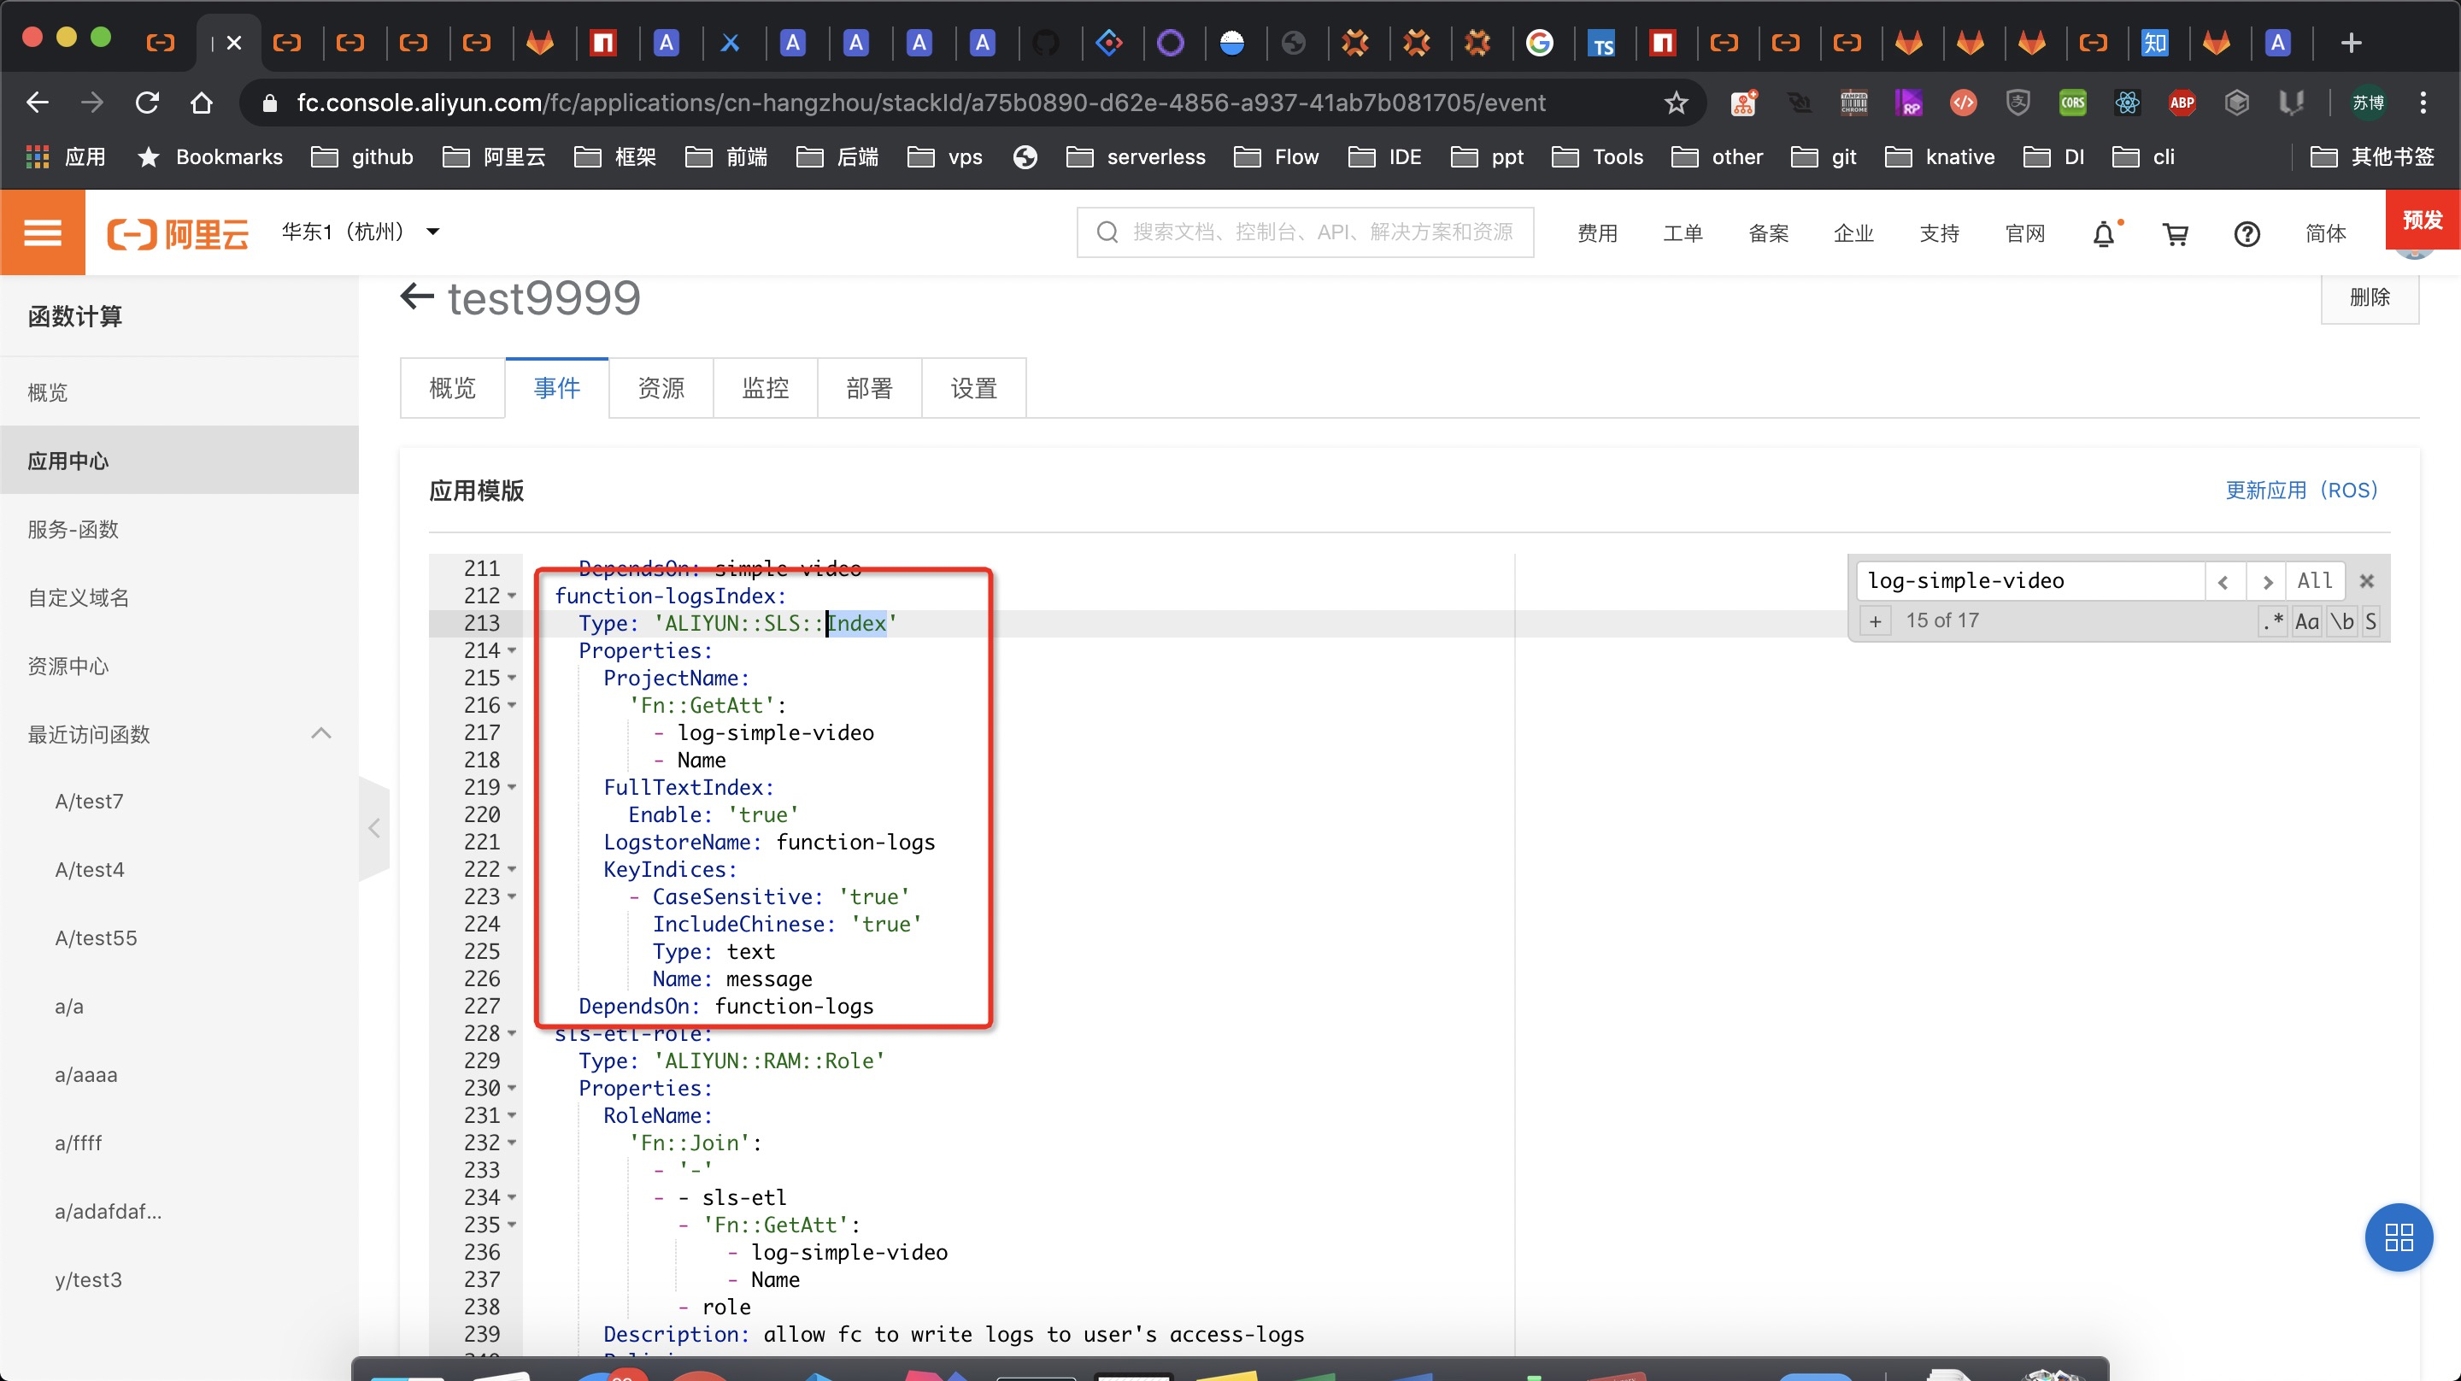Open the hamburger navigation menu
This screenshot has width=2461, height=1381.
coord(43,232)
